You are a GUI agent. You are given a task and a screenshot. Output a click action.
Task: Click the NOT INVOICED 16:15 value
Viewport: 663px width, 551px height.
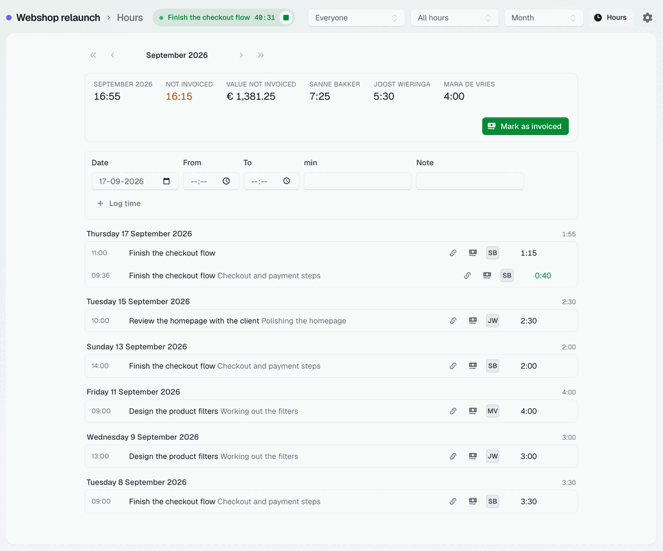click(179, 97)
